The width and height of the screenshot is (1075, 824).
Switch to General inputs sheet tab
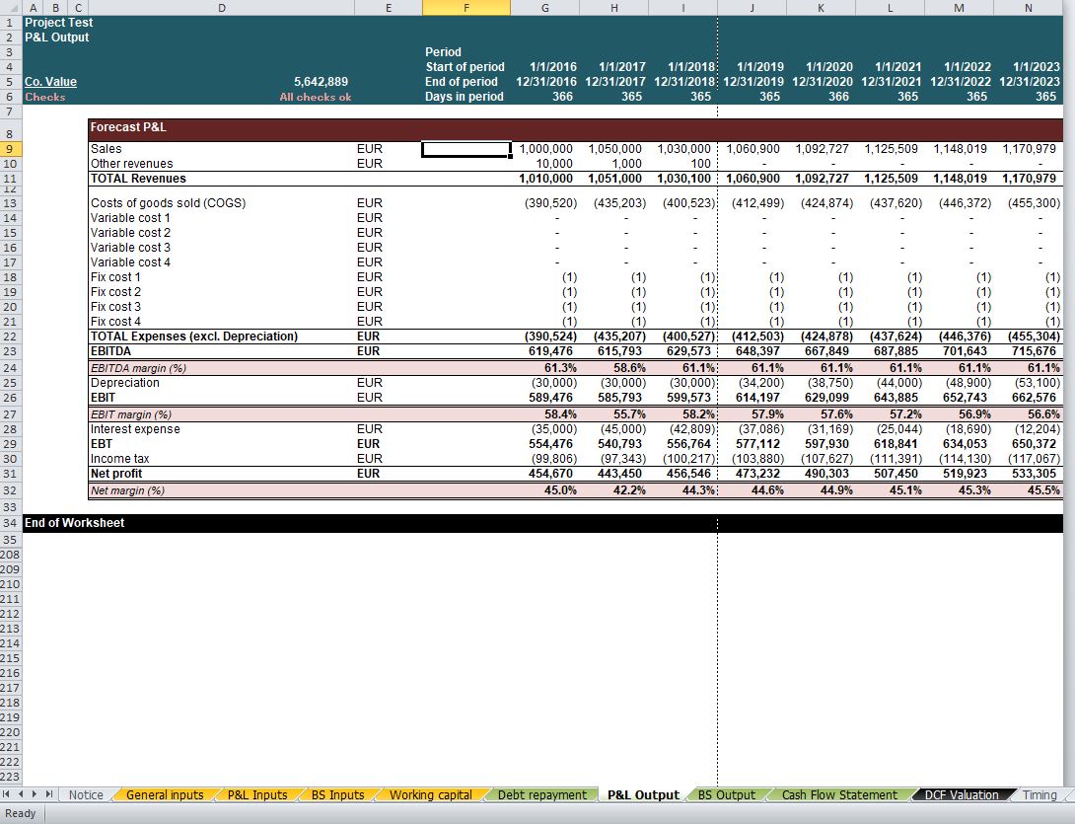165,794
